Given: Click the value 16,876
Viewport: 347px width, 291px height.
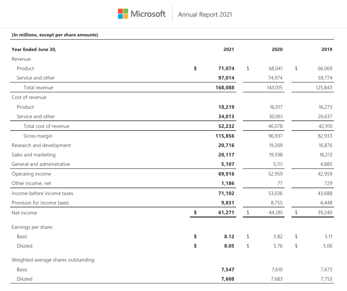Looking at the screenshot, I should [325, 145].
